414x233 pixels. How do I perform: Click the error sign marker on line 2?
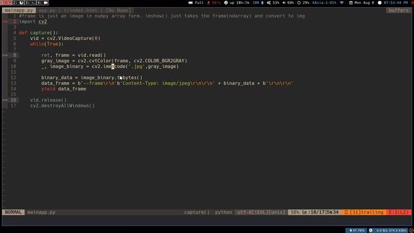pyautogui.click(x=5, y=21)
